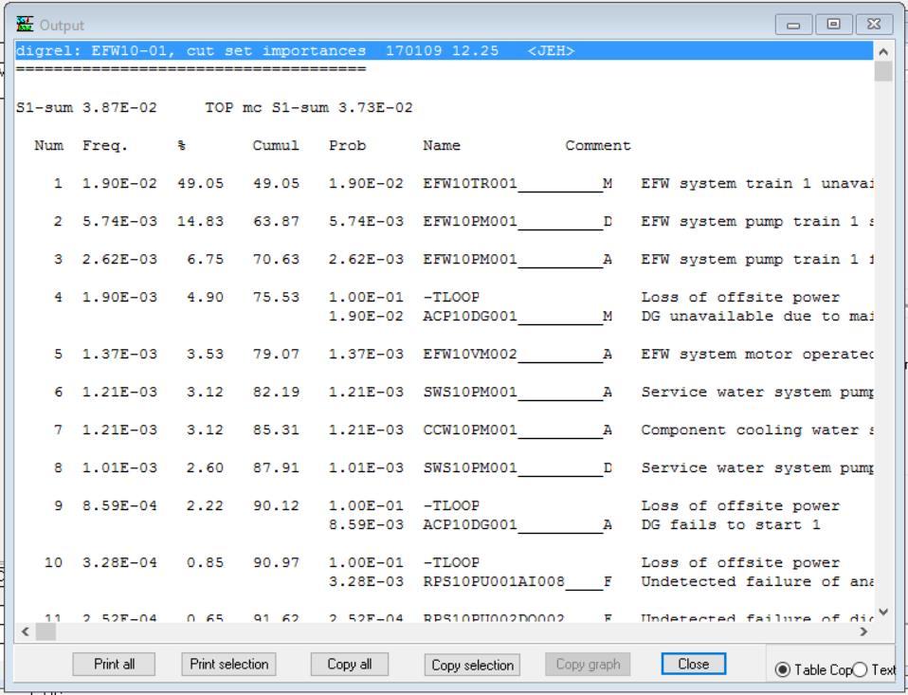Click the horizontal scrollbar right arrow
The height and width of the screenshot is (695, 908).
[863, 631]
